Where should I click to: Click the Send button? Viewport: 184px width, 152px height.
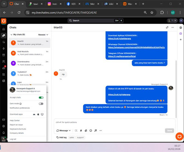169,130
